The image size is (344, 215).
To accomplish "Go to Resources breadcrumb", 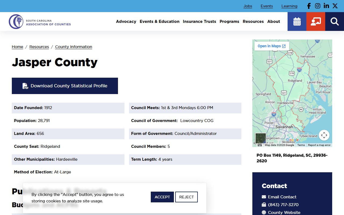I will pyautogui.click(x=39, y=47).
